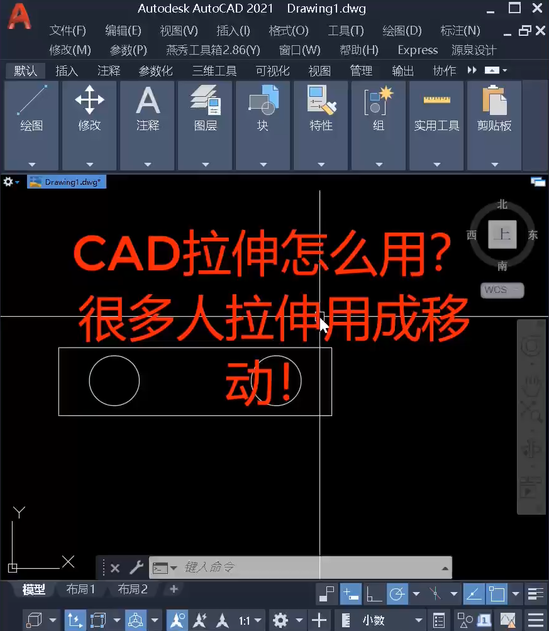
Task: Switch to the 三维工具 ribbon tab
Action: pyautogui.click(x=214, y=71)
